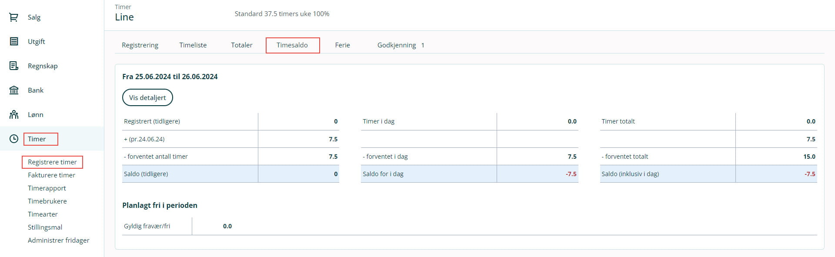Go to Timerapport in sidebar
This screenshot has width=835, height=257.
[x=47, y=188]
